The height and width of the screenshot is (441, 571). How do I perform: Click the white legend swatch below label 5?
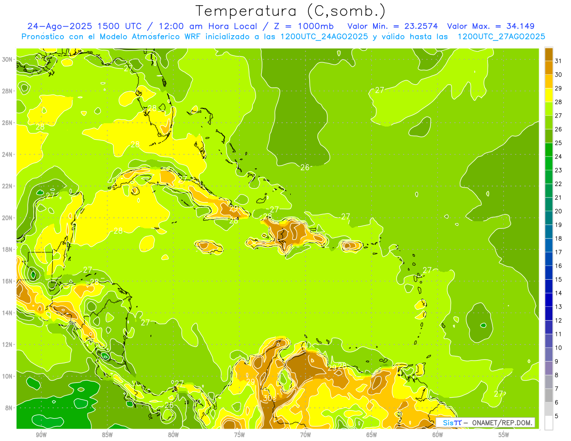coord(549,422)
